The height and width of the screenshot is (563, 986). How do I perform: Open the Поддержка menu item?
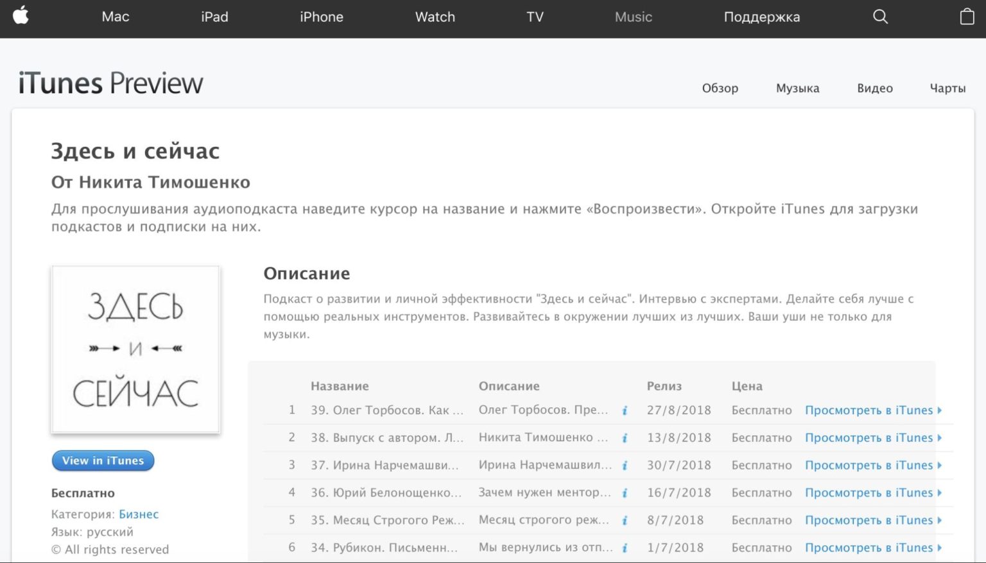[x=761, y=17]
